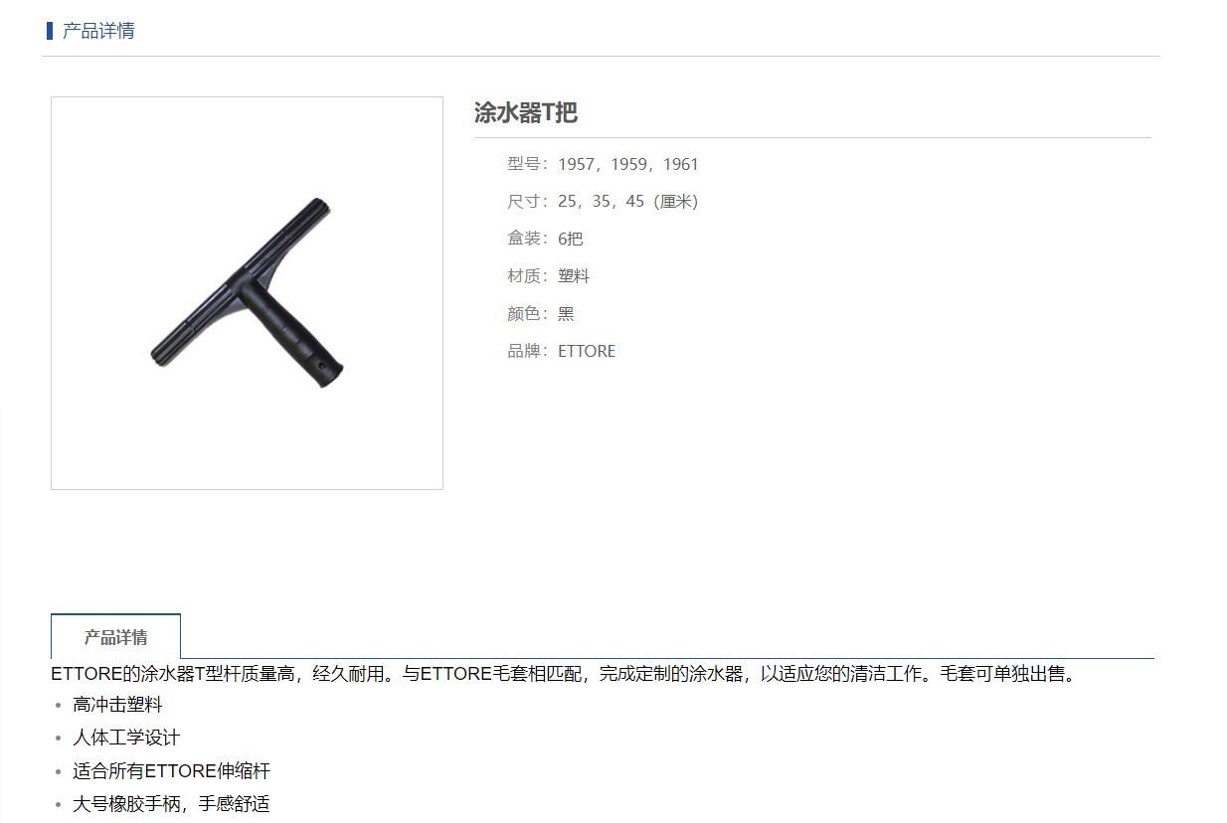Click the bullet item 人体工学设计

pyautogui.click(x=126, y=738)
